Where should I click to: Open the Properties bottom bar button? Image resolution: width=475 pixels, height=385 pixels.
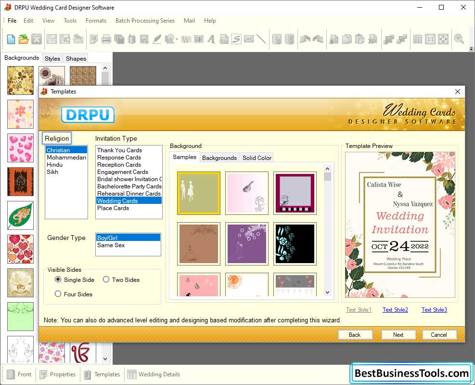(58, 374)
